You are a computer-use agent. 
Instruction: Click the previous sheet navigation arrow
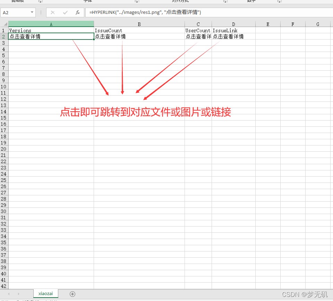(9, 294)
